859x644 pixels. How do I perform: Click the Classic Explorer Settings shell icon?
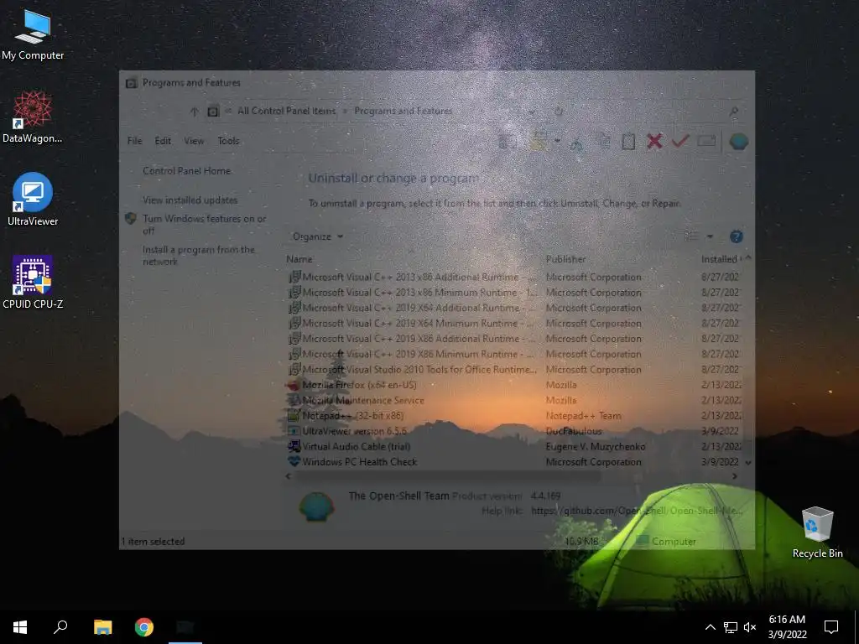[738, 141]
